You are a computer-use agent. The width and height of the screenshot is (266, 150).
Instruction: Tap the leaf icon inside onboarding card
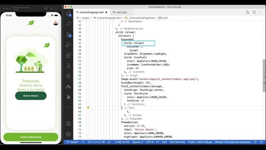click(x=47, y=45)
